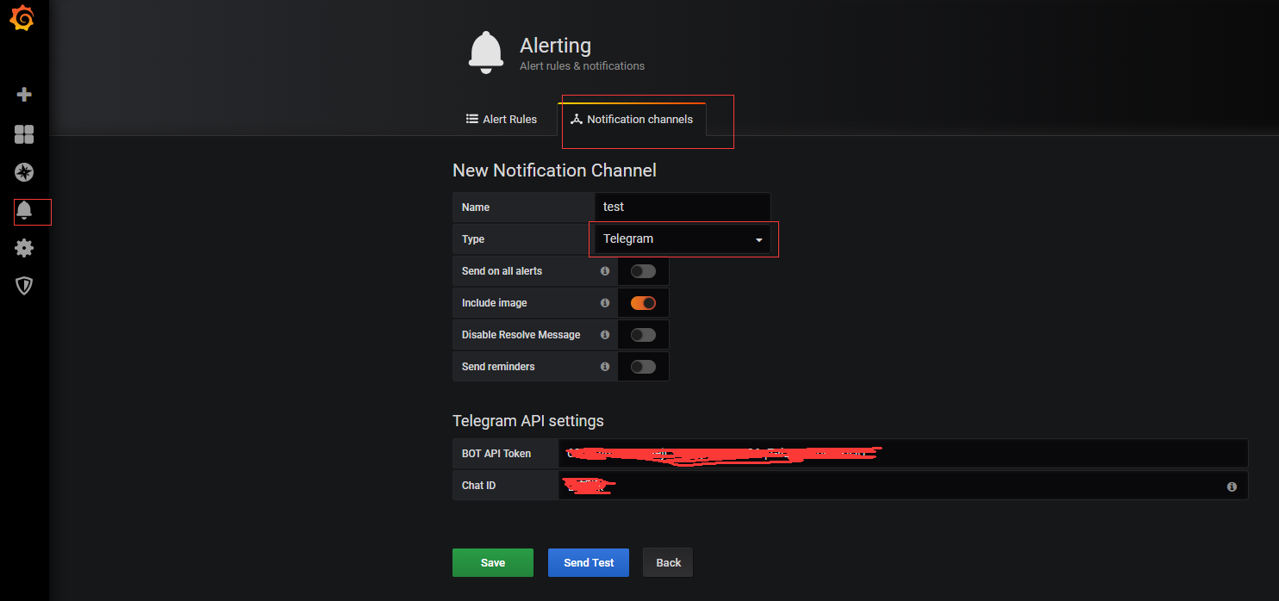Switch to the Alert Rules tab

point(502,120)
